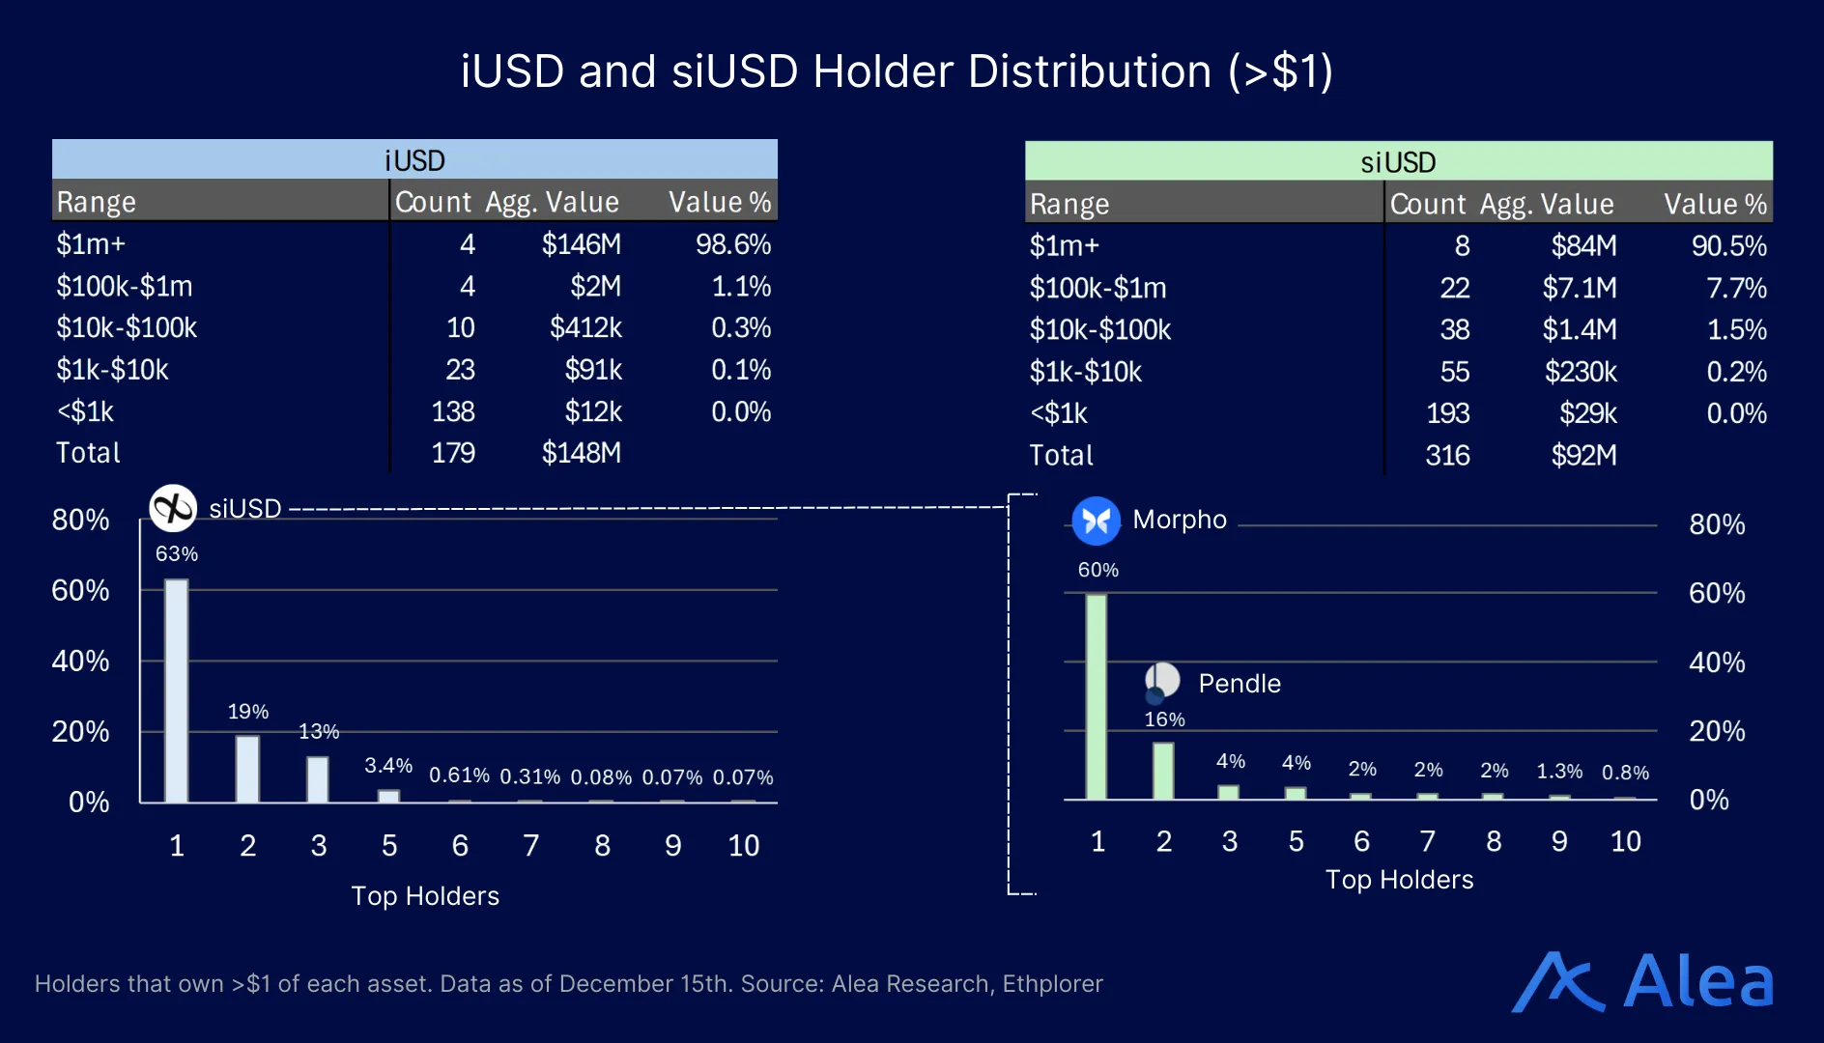Click the 60% Morpho holder bar
The height and width of the screenshot is (1043, 1824).
point(1097,695)
